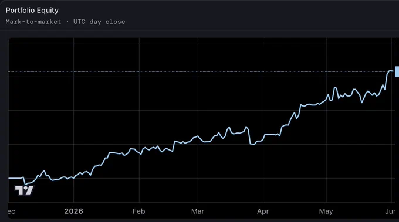
Task: Open the TradingView logo link
Action: coord(24,190)
